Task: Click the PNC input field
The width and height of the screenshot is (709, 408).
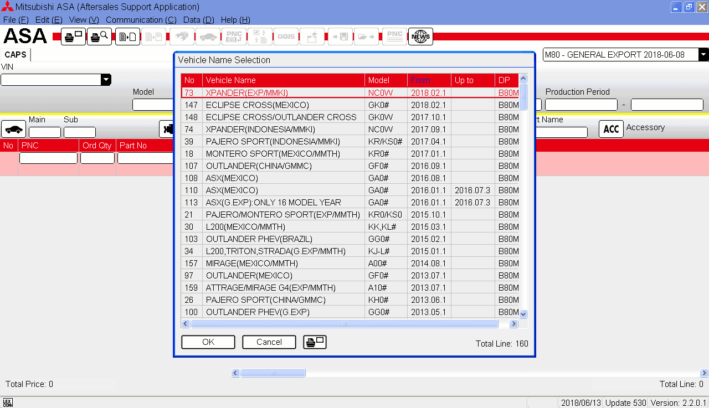Action: [48, 158]
